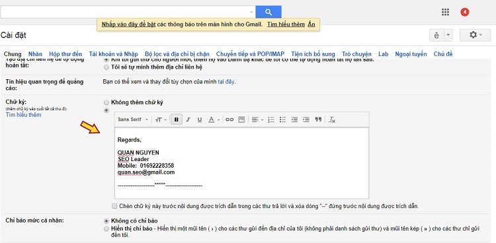
Task: Click the 'quan.seo@gmail.com' signature line
Action: click(146, 172)
